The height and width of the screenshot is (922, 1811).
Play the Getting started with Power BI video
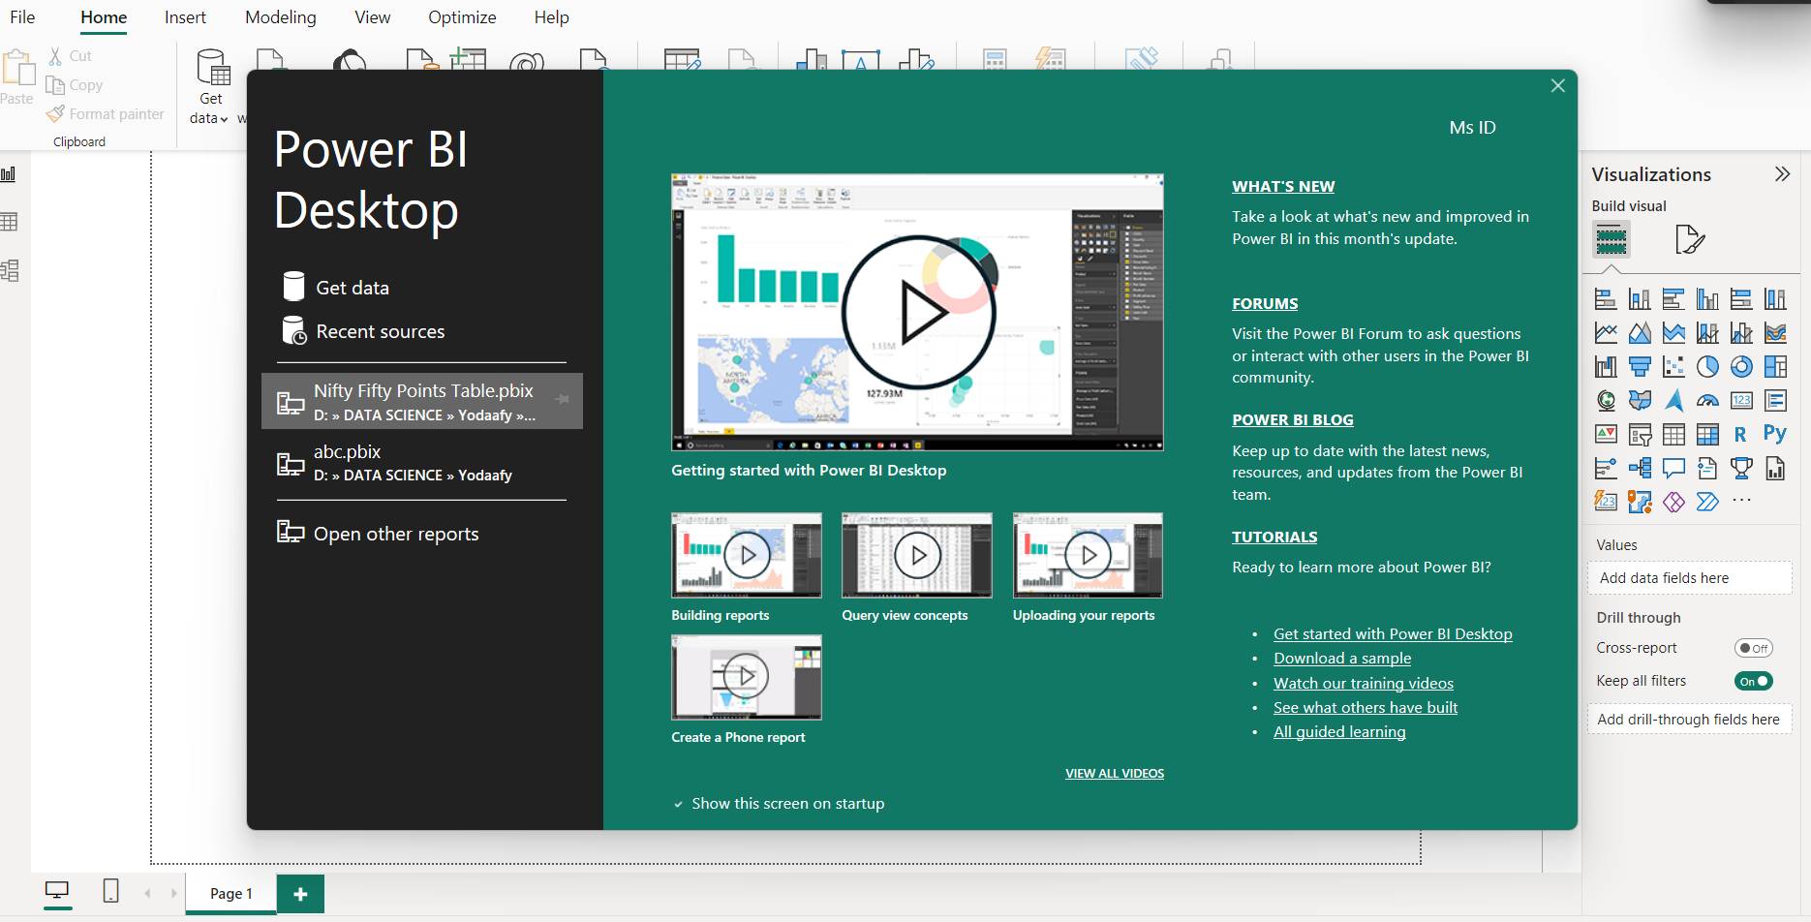click(918, 313)
